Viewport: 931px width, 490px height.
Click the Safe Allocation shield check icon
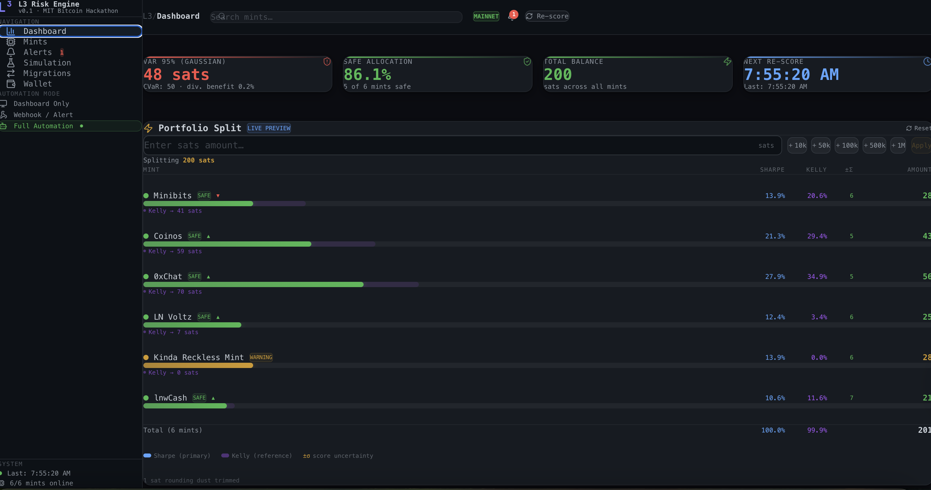pos(527,61)
